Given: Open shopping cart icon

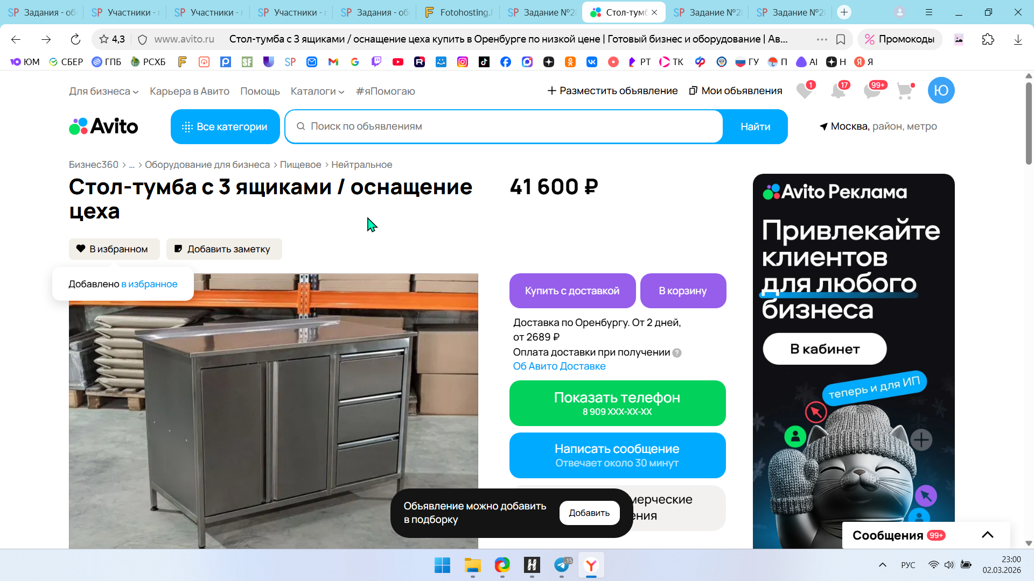Looking at the screenshot, I should point(905,91).
